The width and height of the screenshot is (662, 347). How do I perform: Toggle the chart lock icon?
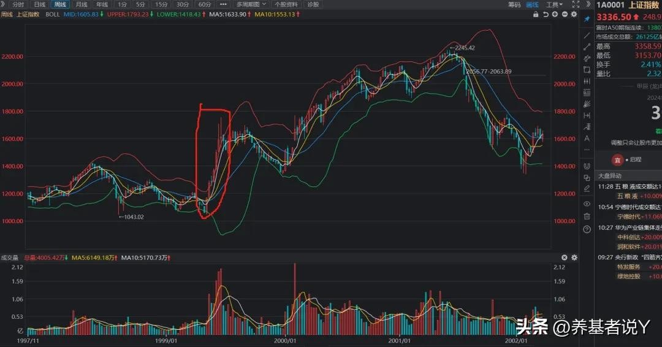pyautogui.click(x=536, y=13)
